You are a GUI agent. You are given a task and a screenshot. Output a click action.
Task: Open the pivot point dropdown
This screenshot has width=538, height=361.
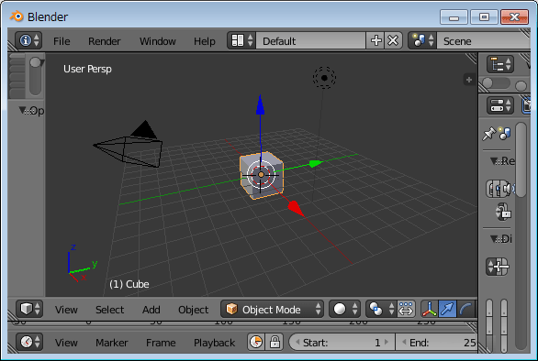click(x=381, y=310)
